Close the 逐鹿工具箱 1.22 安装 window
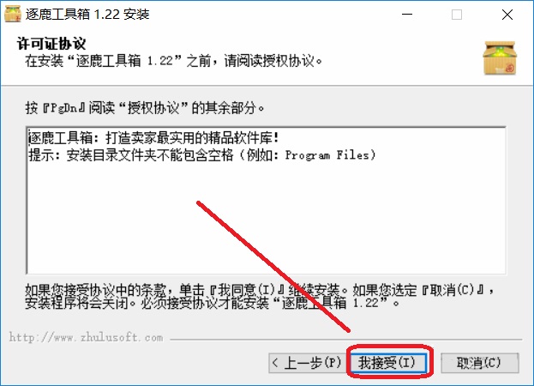Screen dimensions: 534x386 click(507, 15)
